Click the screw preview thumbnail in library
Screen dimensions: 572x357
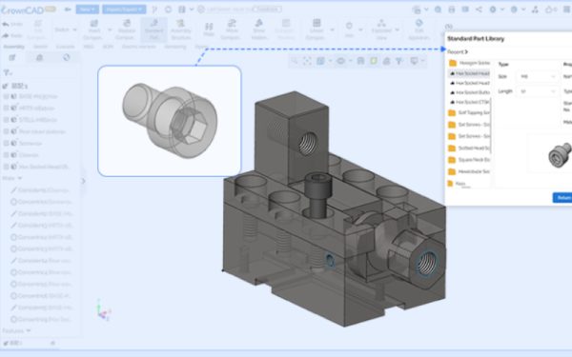point(560,155)
